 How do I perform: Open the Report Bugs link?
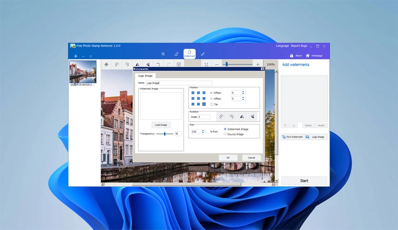299,46
